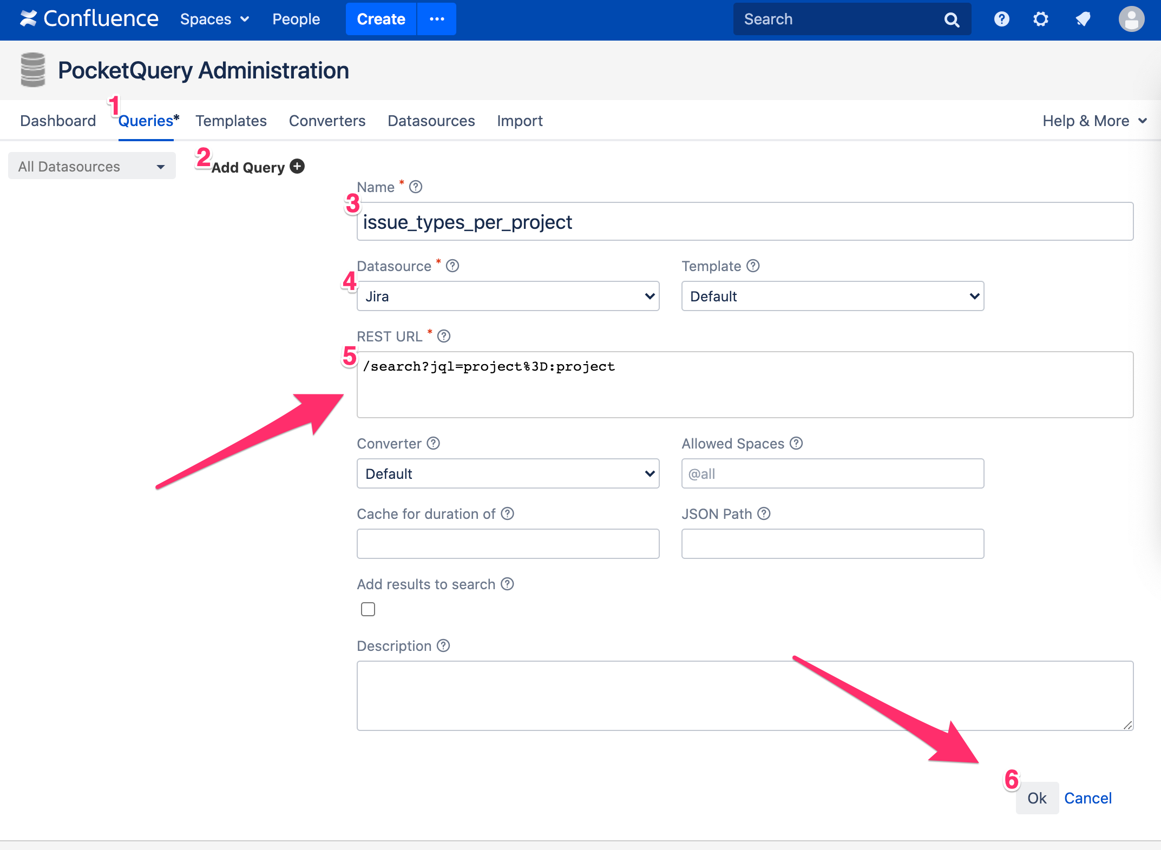Click the Create button
Screen dimensions: 1161x850
point(381,19)
